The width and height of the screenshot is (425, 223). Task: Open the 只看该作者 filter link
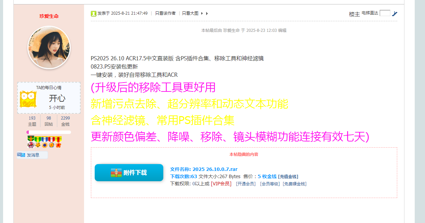click(x=165, y=13)
